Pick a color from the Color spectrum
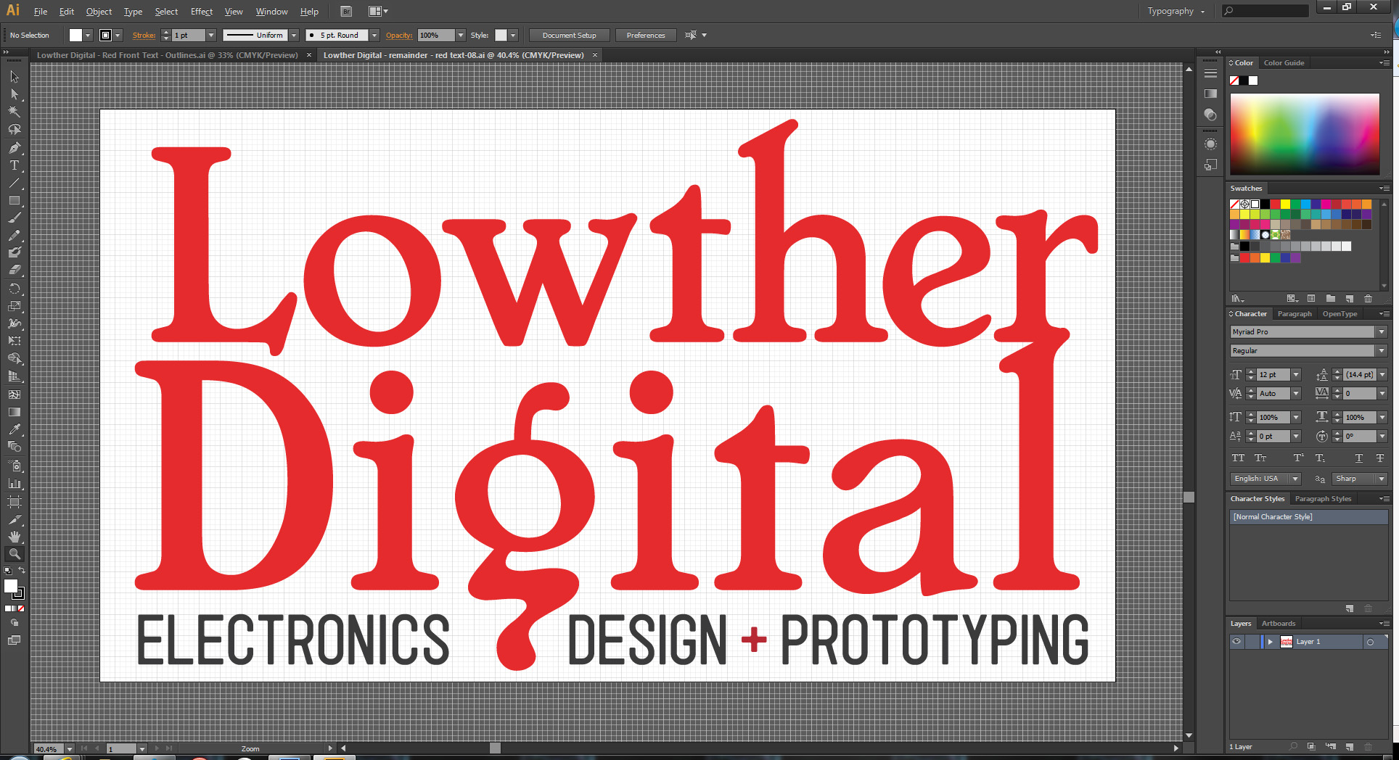The image size is (1399, 760). point(1305,133)
